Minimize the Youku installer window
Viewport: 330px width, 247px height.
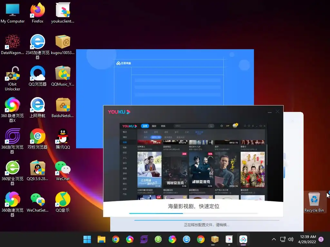click(x=270, y=112)
